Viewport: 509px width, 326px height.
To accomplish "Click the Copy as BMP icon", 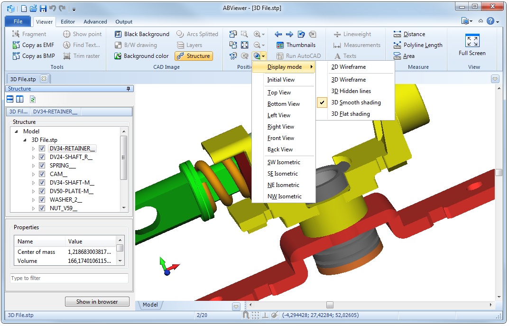I will (33, 56).
